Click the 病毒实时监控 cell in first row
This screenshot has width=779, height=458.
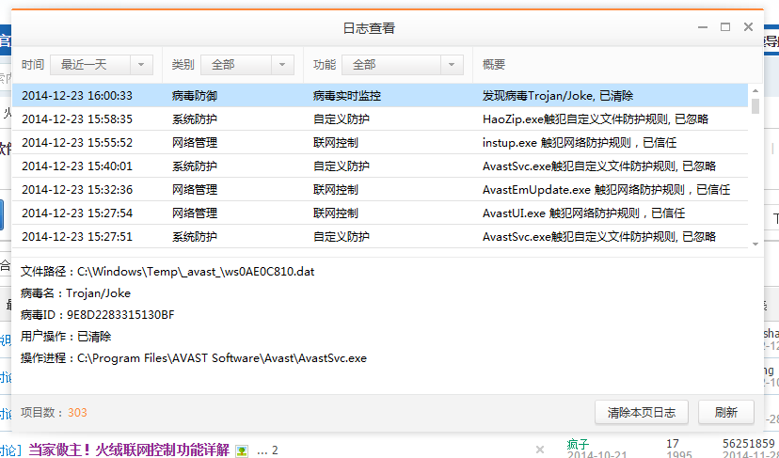point(347,95)
